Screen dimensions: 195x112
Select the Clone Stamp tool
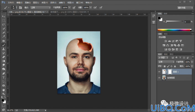[4, 49]
